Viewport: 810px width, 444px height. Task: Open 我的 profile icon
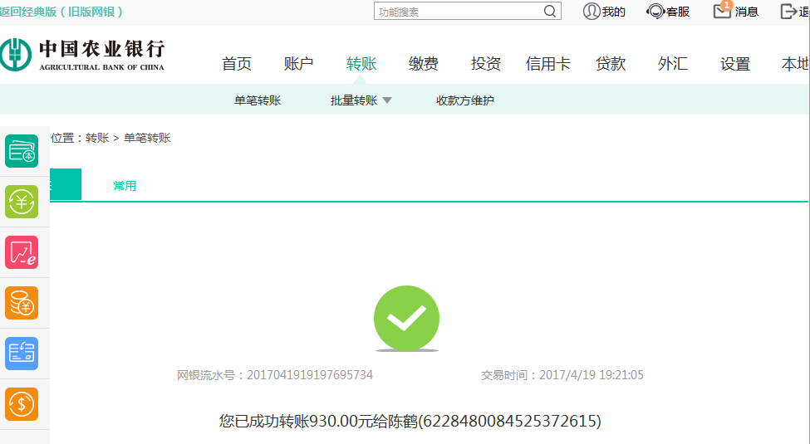592,12
